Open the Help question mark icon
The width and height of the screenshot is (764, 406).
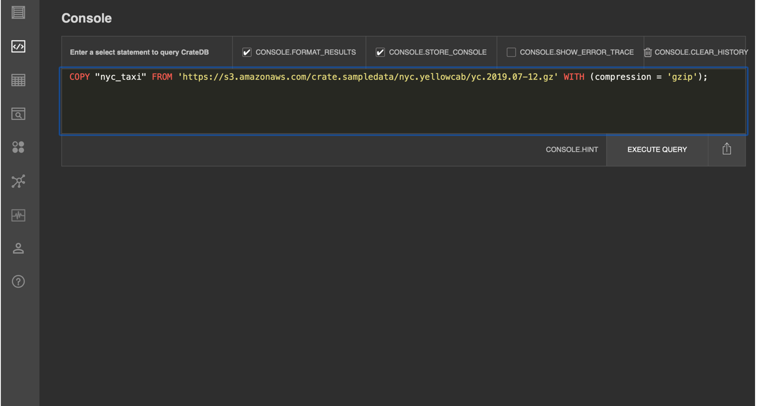[18, 282]
